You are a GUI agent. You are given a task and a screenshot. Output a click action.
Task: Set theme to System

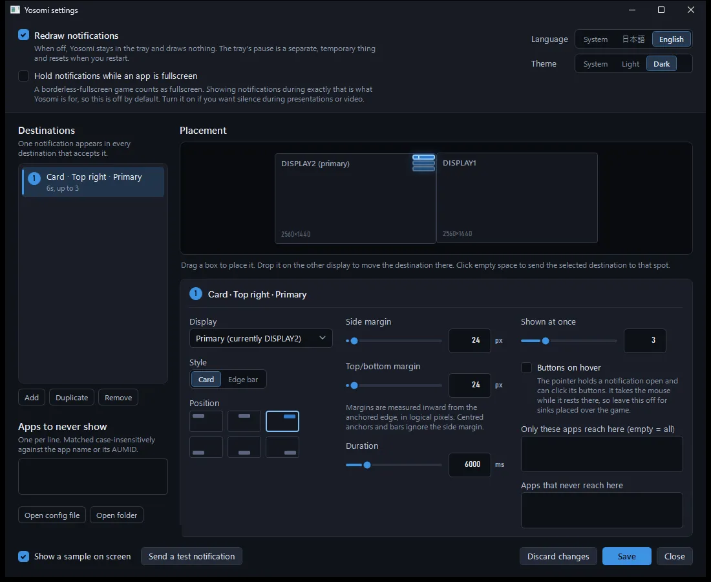(x=595, y=63)
